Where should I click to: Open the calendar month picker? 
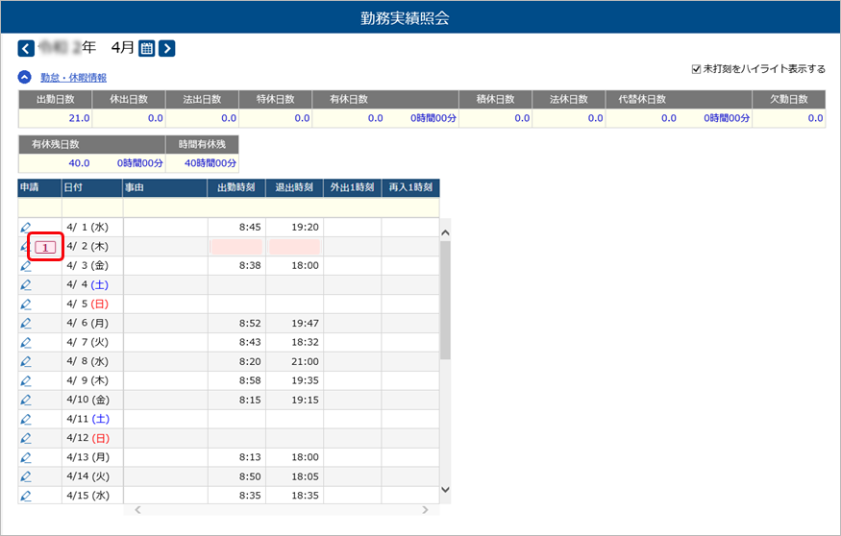coord(146,49)
